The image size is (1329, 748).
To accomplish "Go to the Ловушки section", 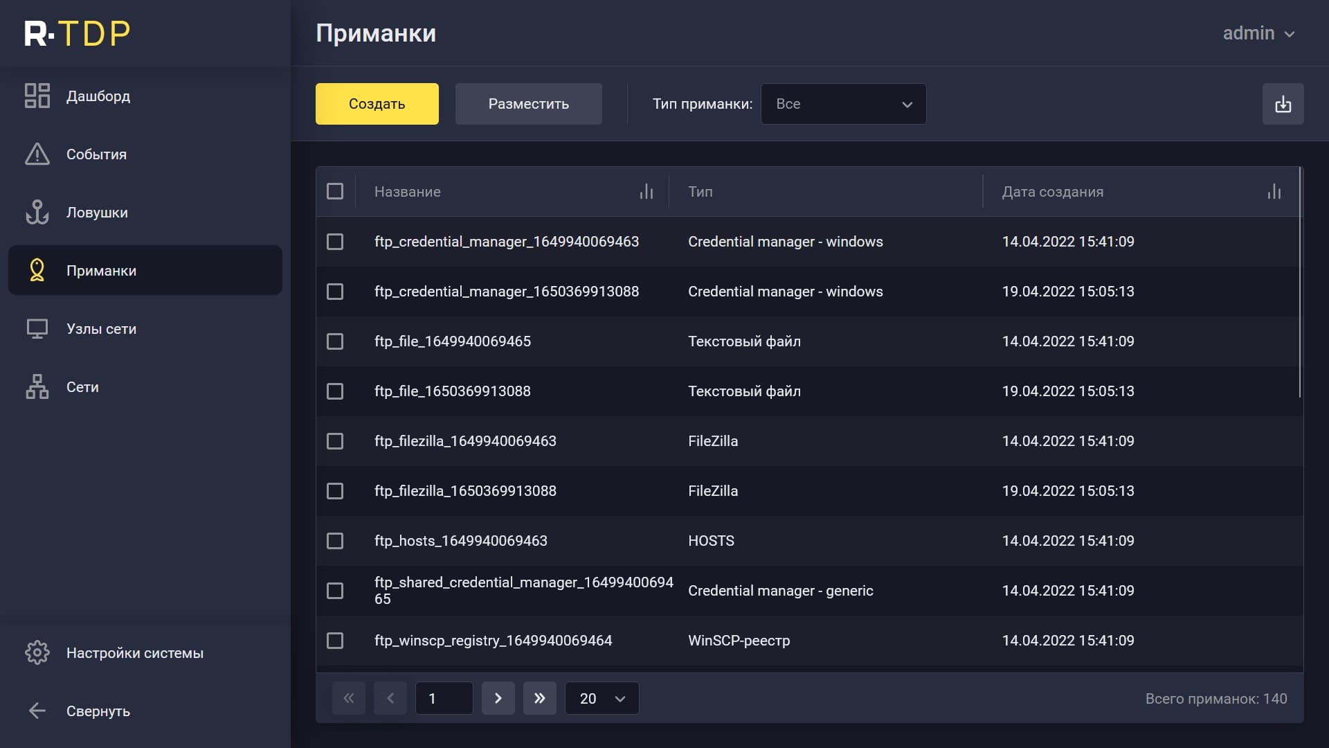I will point(145,212).
